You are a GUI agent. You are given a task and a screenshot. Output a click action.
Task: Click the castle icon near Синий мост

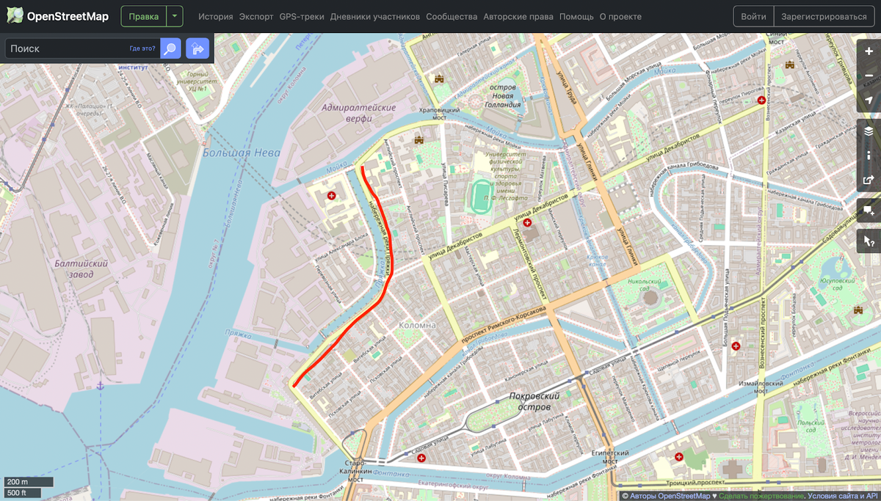[x=791, y=65]
